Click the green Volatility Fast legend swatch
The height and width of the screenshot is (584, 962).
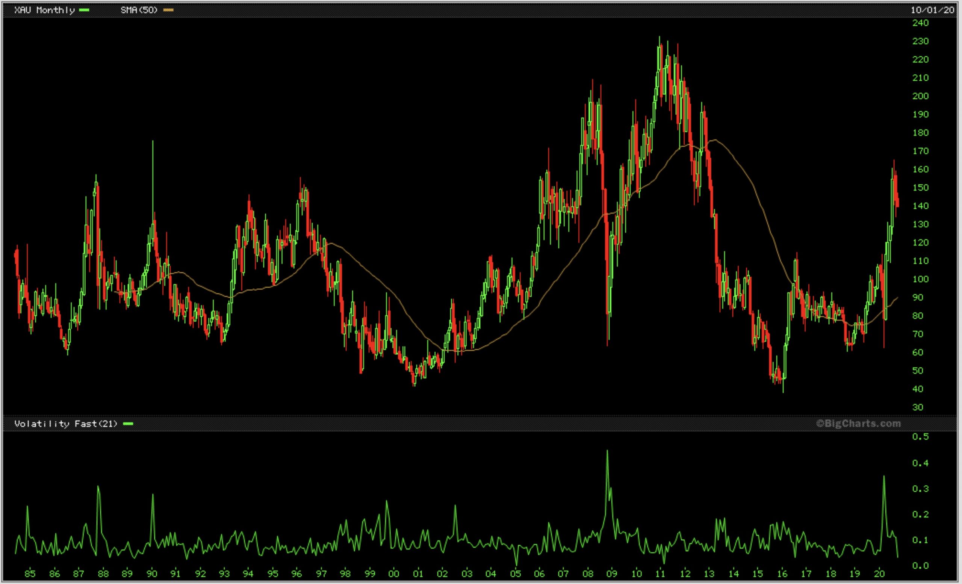click(x=128, y=424)
